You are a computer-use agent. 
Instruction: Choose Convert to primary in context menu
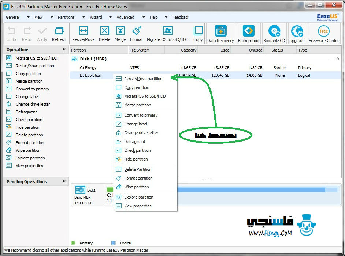coord(145,115)
